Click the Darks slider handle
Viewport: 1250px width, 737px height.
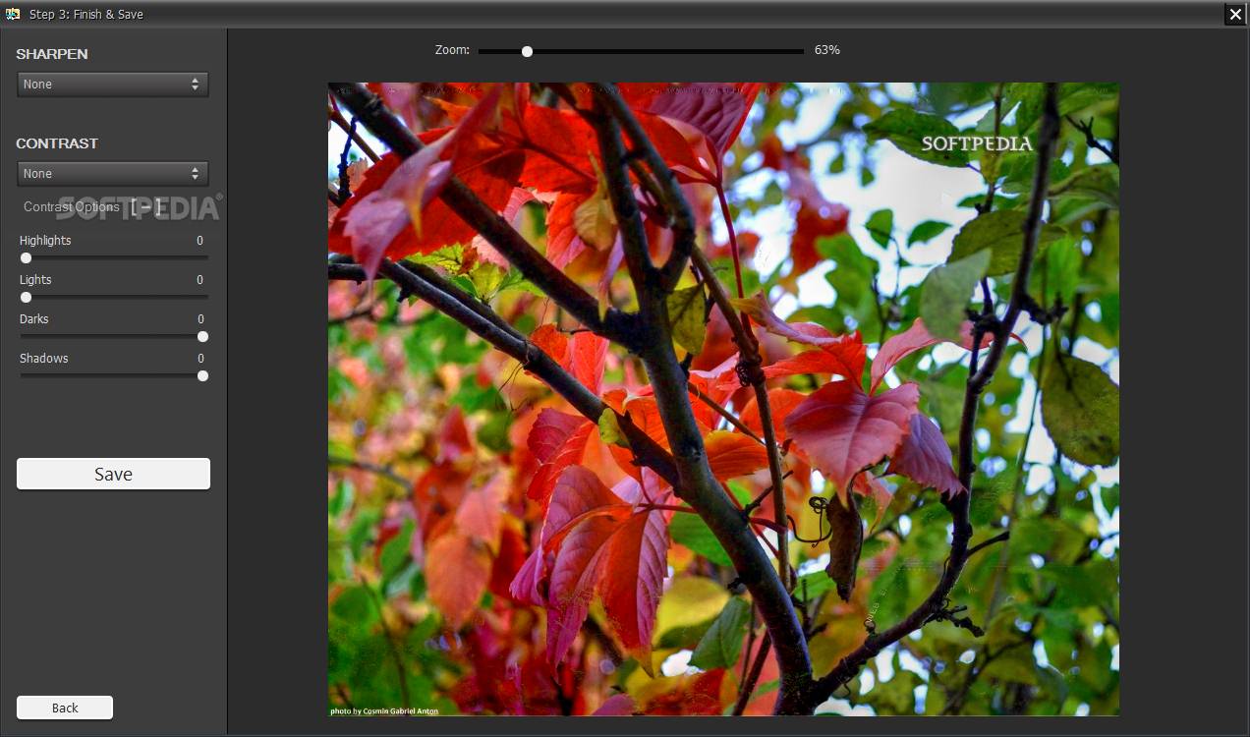(202, 337)
